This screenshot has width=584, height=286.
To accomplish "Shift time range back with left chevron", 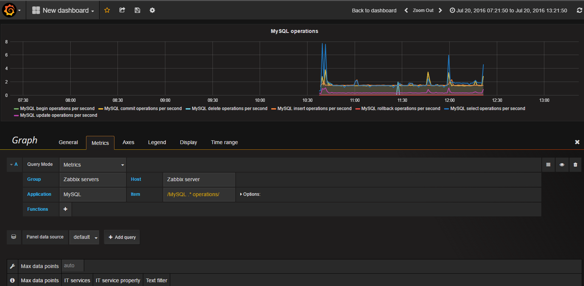I will click(406, 10).
